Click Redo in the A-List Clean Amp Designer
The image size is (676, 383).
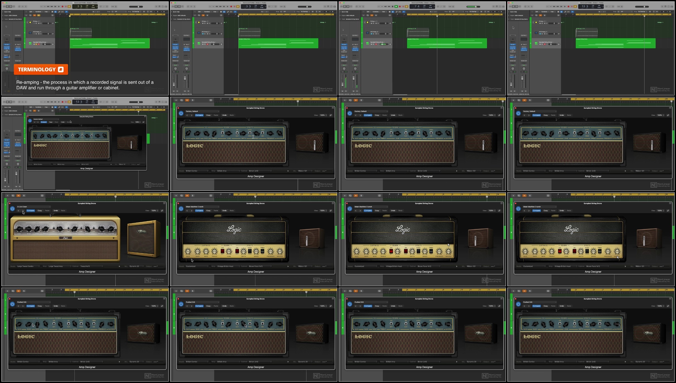tap(63, 211)
